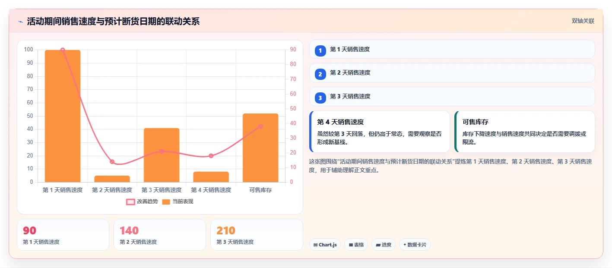The height and width of the screenshot is (268, 612).
Task: Click x-axis label 第 1 天销售速度
Action: tap(63, 190)
